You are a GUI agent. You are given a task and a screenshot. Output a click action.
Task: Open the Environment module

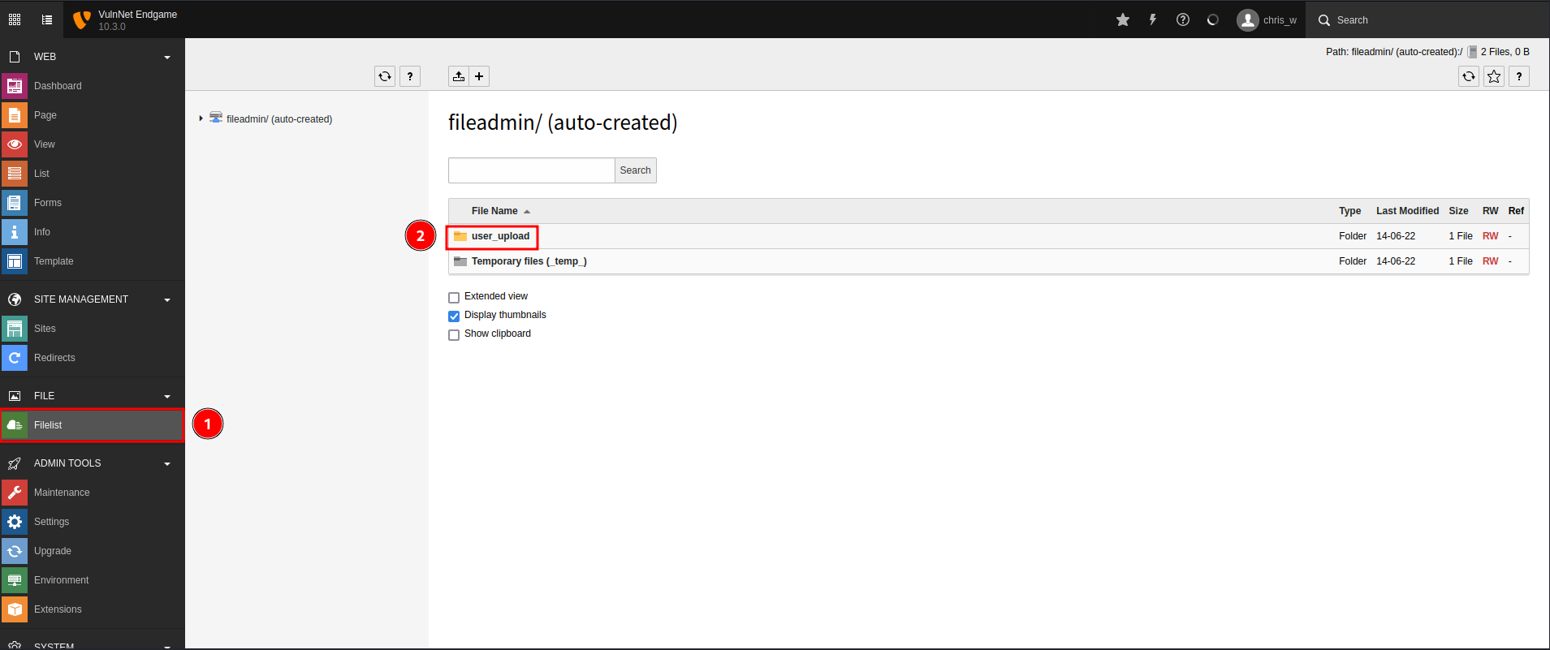click(93, 580)
